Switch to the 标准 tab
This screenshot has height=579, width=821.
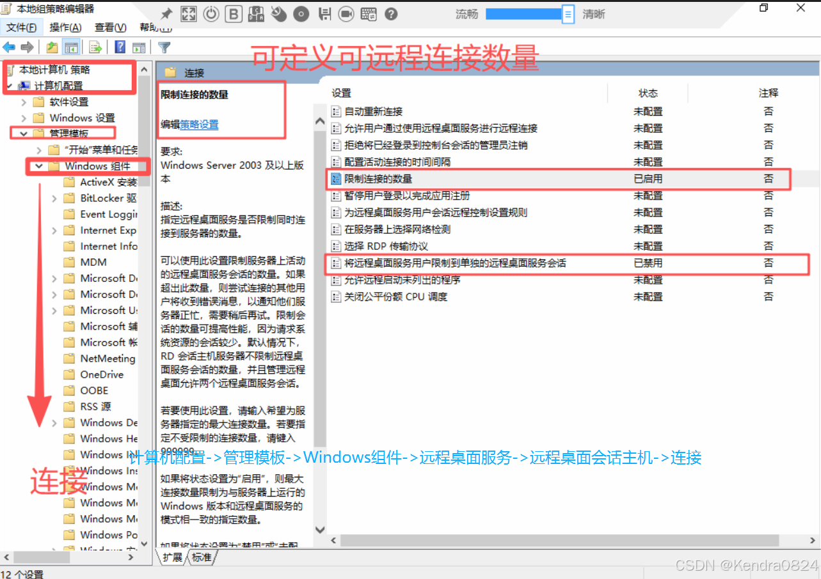click(x=202, y=557)
